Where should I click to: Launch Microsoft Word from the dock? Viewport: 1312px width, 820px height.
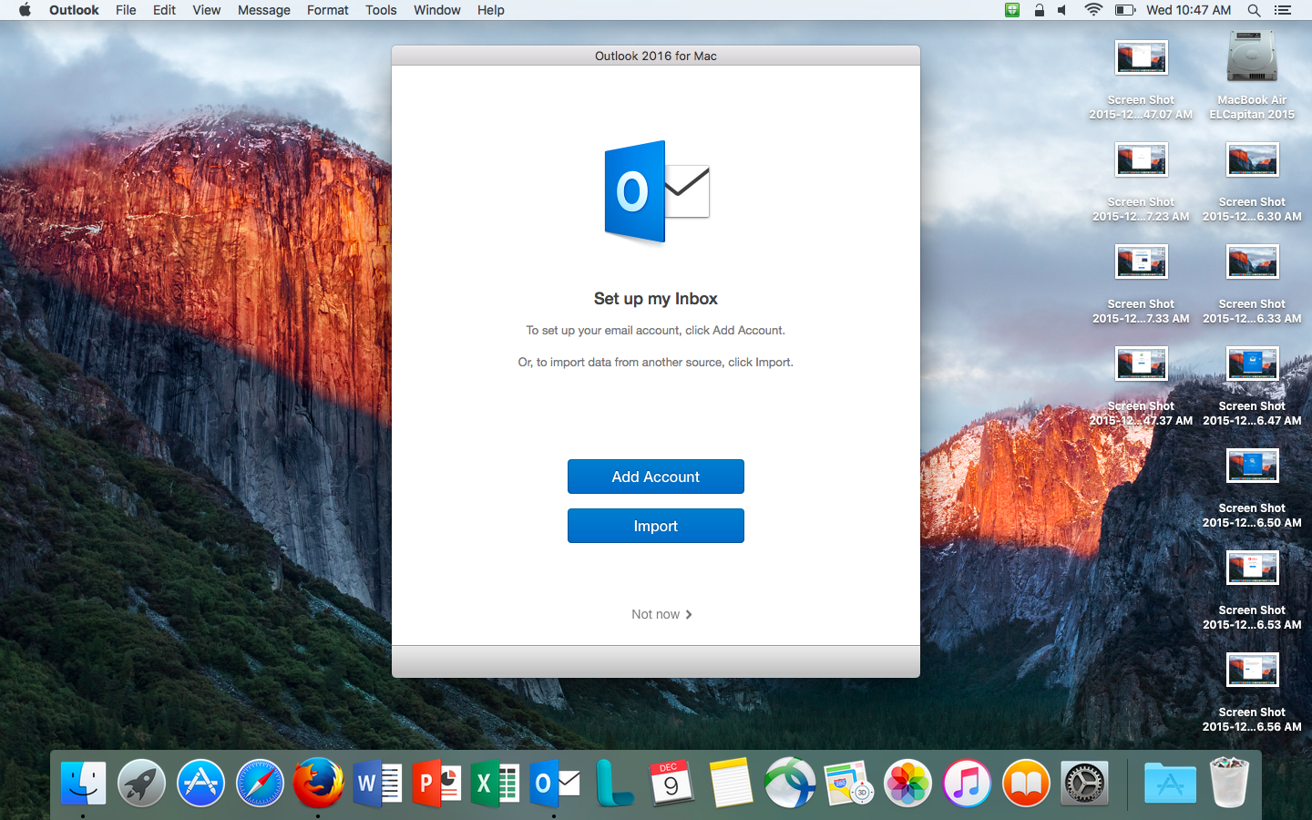pyautogui.click(x=377, y=783)
